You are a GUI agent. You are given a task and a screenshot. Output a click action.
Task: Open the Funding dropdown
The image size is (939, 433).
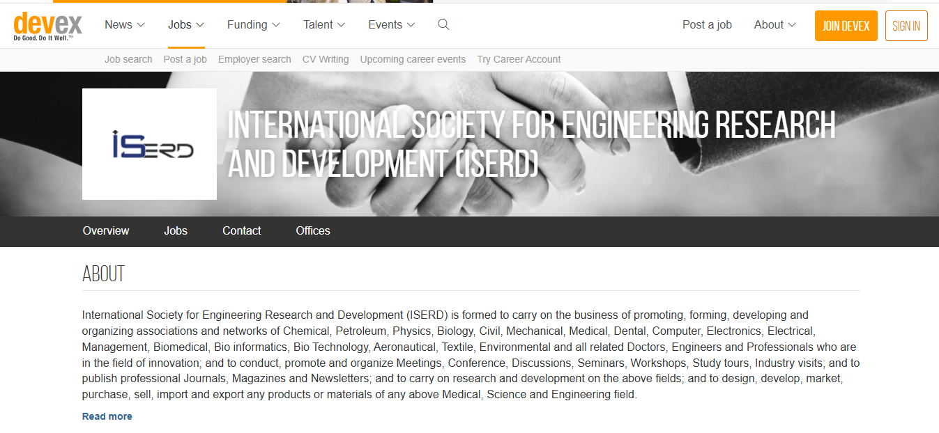[253, 25]
